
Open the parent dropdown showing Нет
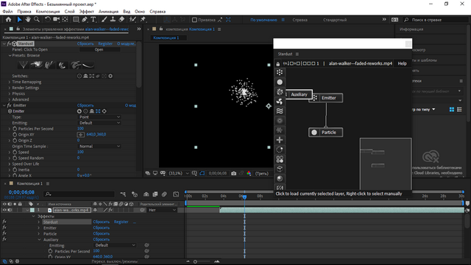[162, 210]
